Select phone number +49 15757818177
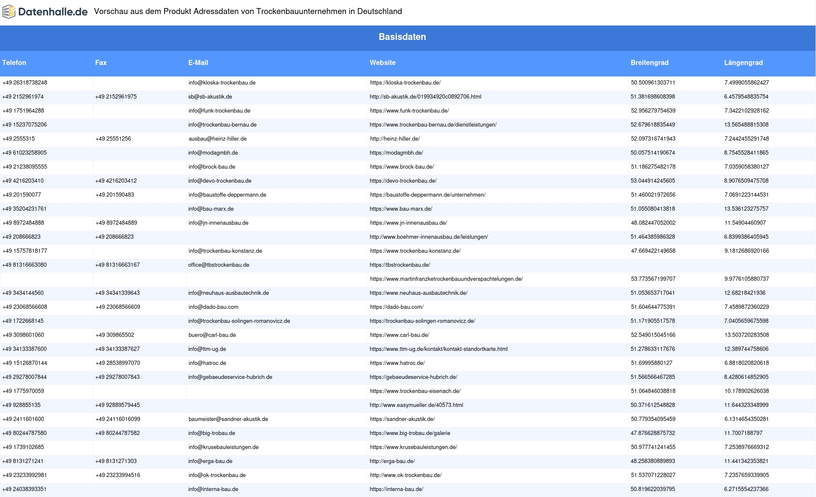816x497 pixels. tap(25, 251)
